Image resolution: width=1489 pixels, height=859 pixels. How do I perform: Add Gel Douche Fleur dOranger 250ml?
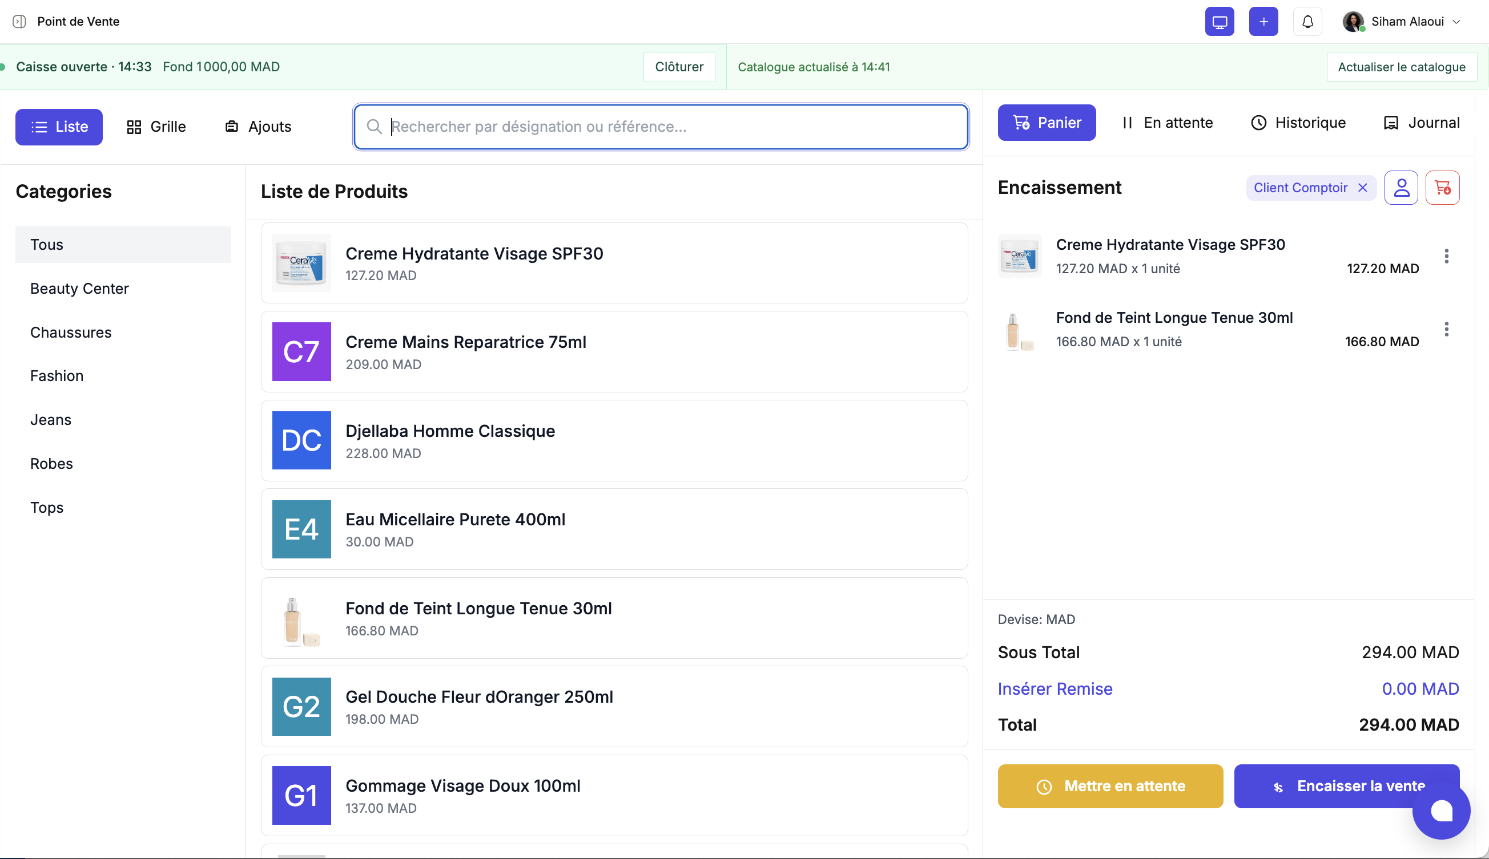point(614,707)
